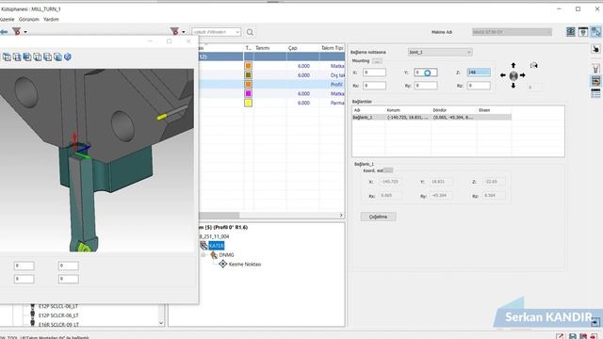Viewport: 603px width, 339px height.
Task: Expand the DNMG tree node
Action: coord(204,255)
